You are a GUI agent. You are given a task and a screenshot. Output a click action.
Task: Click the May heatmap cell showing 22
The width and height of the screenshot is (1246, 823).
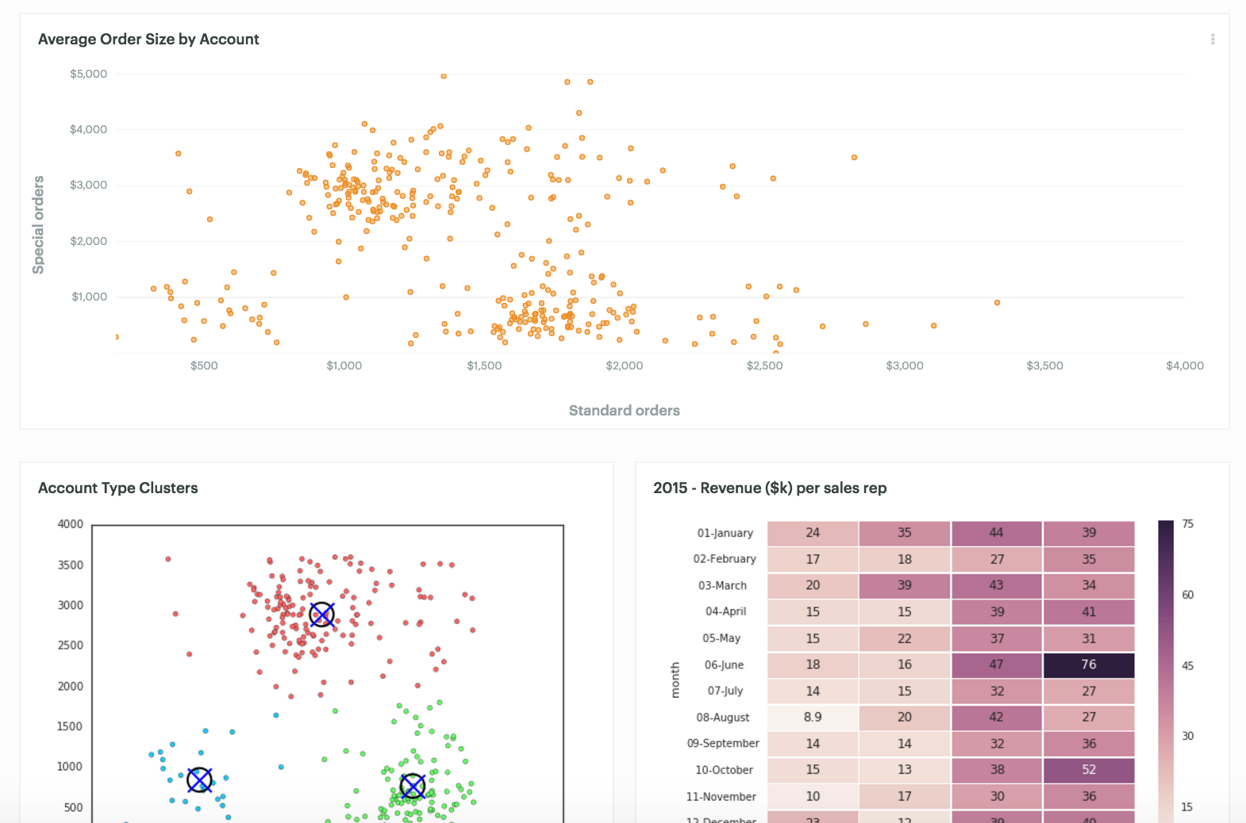[905, 638]
